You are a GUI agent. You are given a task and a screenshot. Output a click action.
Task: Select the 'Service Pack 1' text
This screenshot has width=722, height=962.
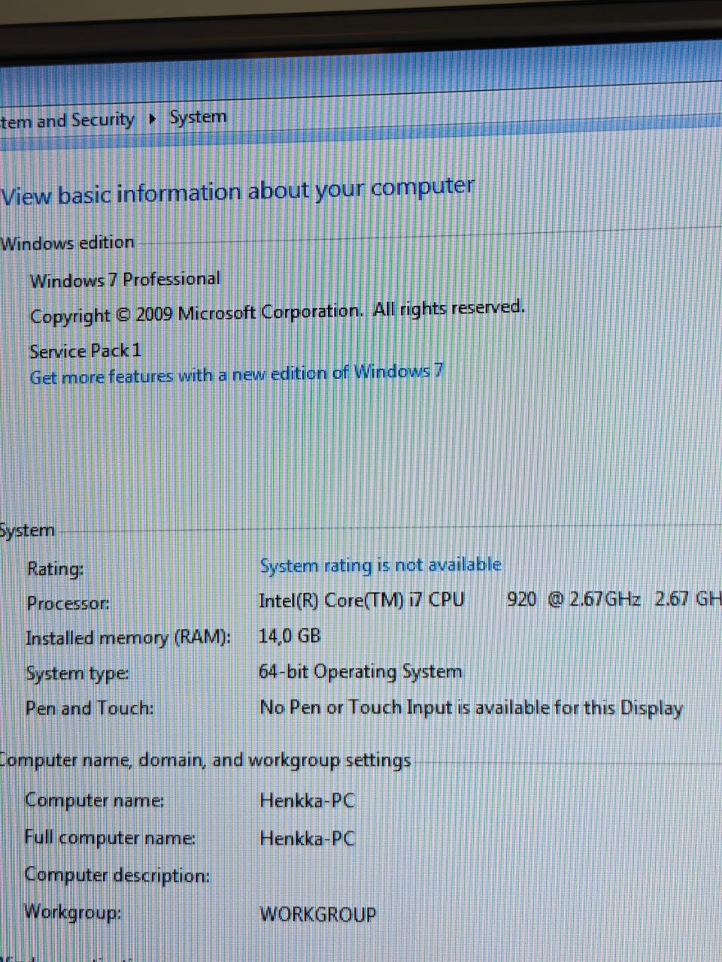[85, 351]
